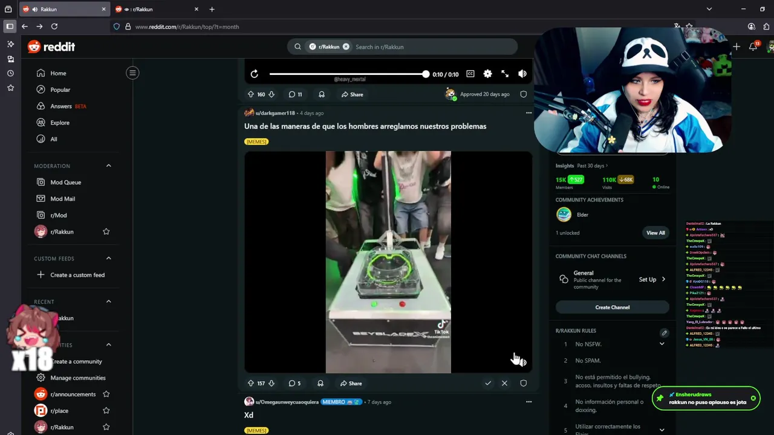The height and width of the screenshot is (435, 774).
Task: Open Mod Mail
Action: (62, 199)
